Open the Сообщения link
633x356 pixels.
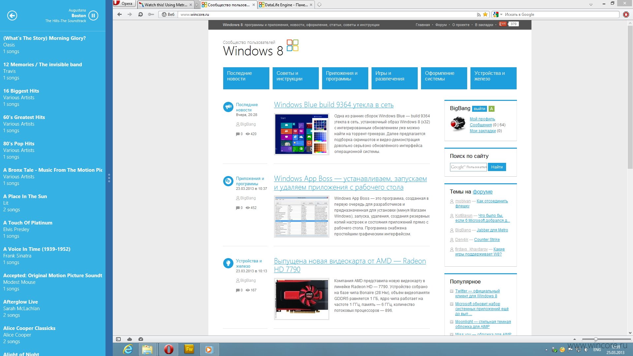tap(481, 125)
